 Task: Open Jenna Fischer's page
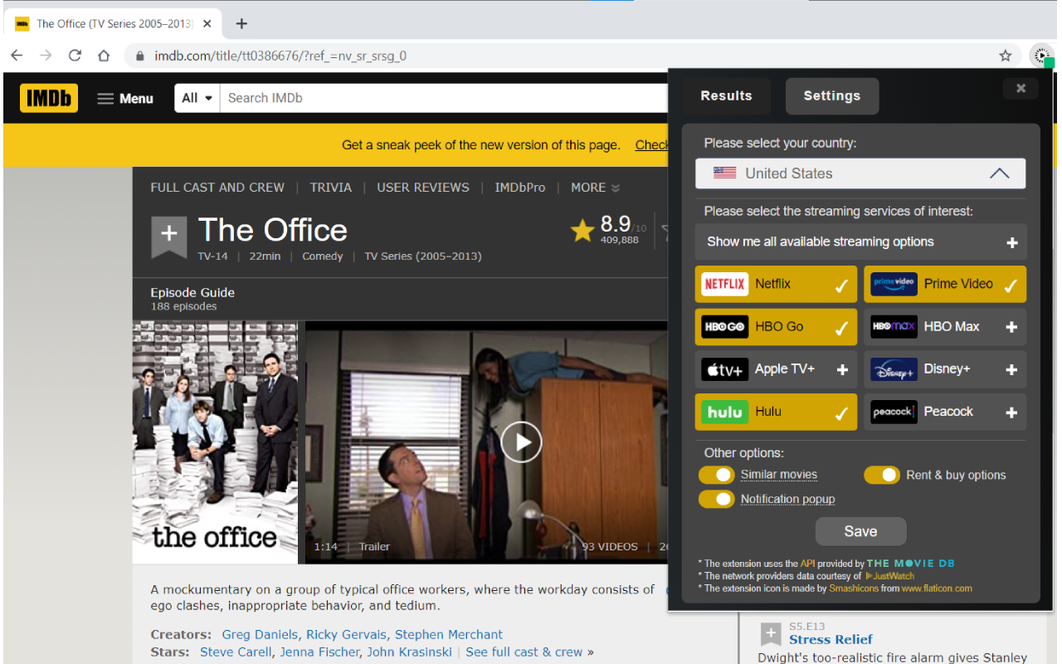(319, 652)
